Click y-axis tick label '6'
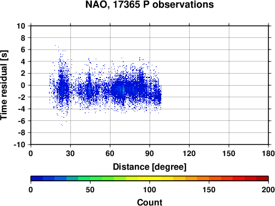 click(23, 49)
